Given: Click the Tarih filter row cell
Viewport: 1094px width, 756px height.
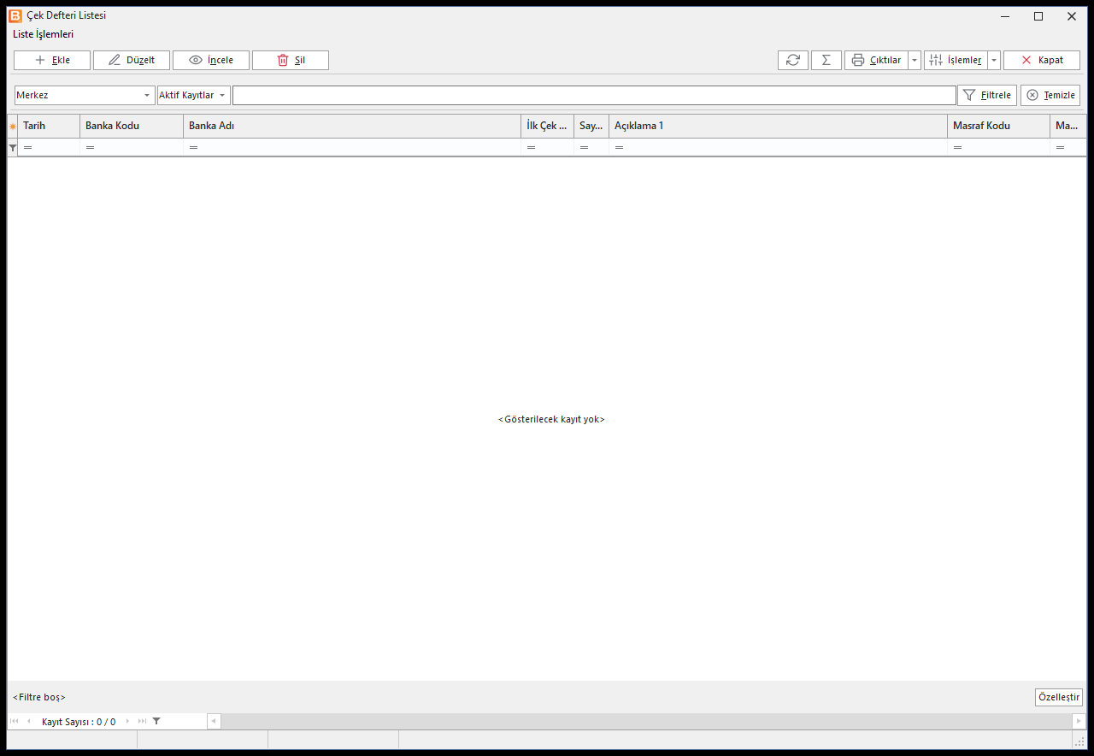Looking at the screenshot, I should pyautogui.click(x=49, y=148).
